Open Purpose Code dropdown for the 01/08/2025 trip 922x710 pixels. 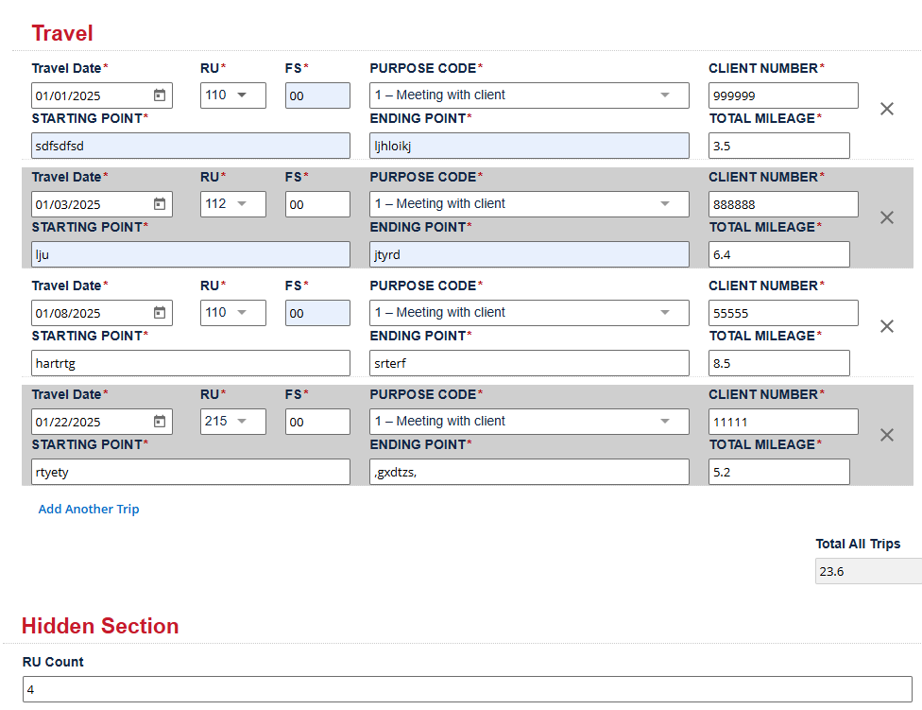tap(529, 313)
